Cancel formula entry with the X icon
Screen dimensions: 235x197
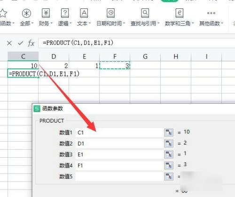coord(9,43)
